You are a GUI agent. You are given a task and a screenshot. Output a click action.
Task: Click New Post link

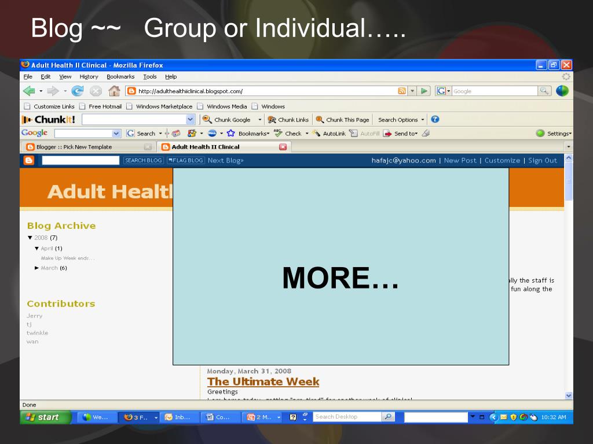(x=460, y=161)
